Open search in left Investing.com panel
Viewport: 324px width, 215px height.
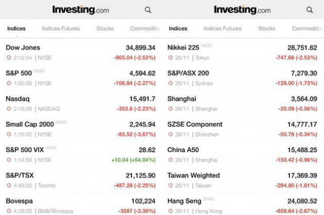click(148, 10)
